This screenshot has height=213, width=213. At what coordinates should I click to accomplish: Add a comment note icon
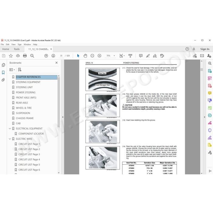coord(141,56)
